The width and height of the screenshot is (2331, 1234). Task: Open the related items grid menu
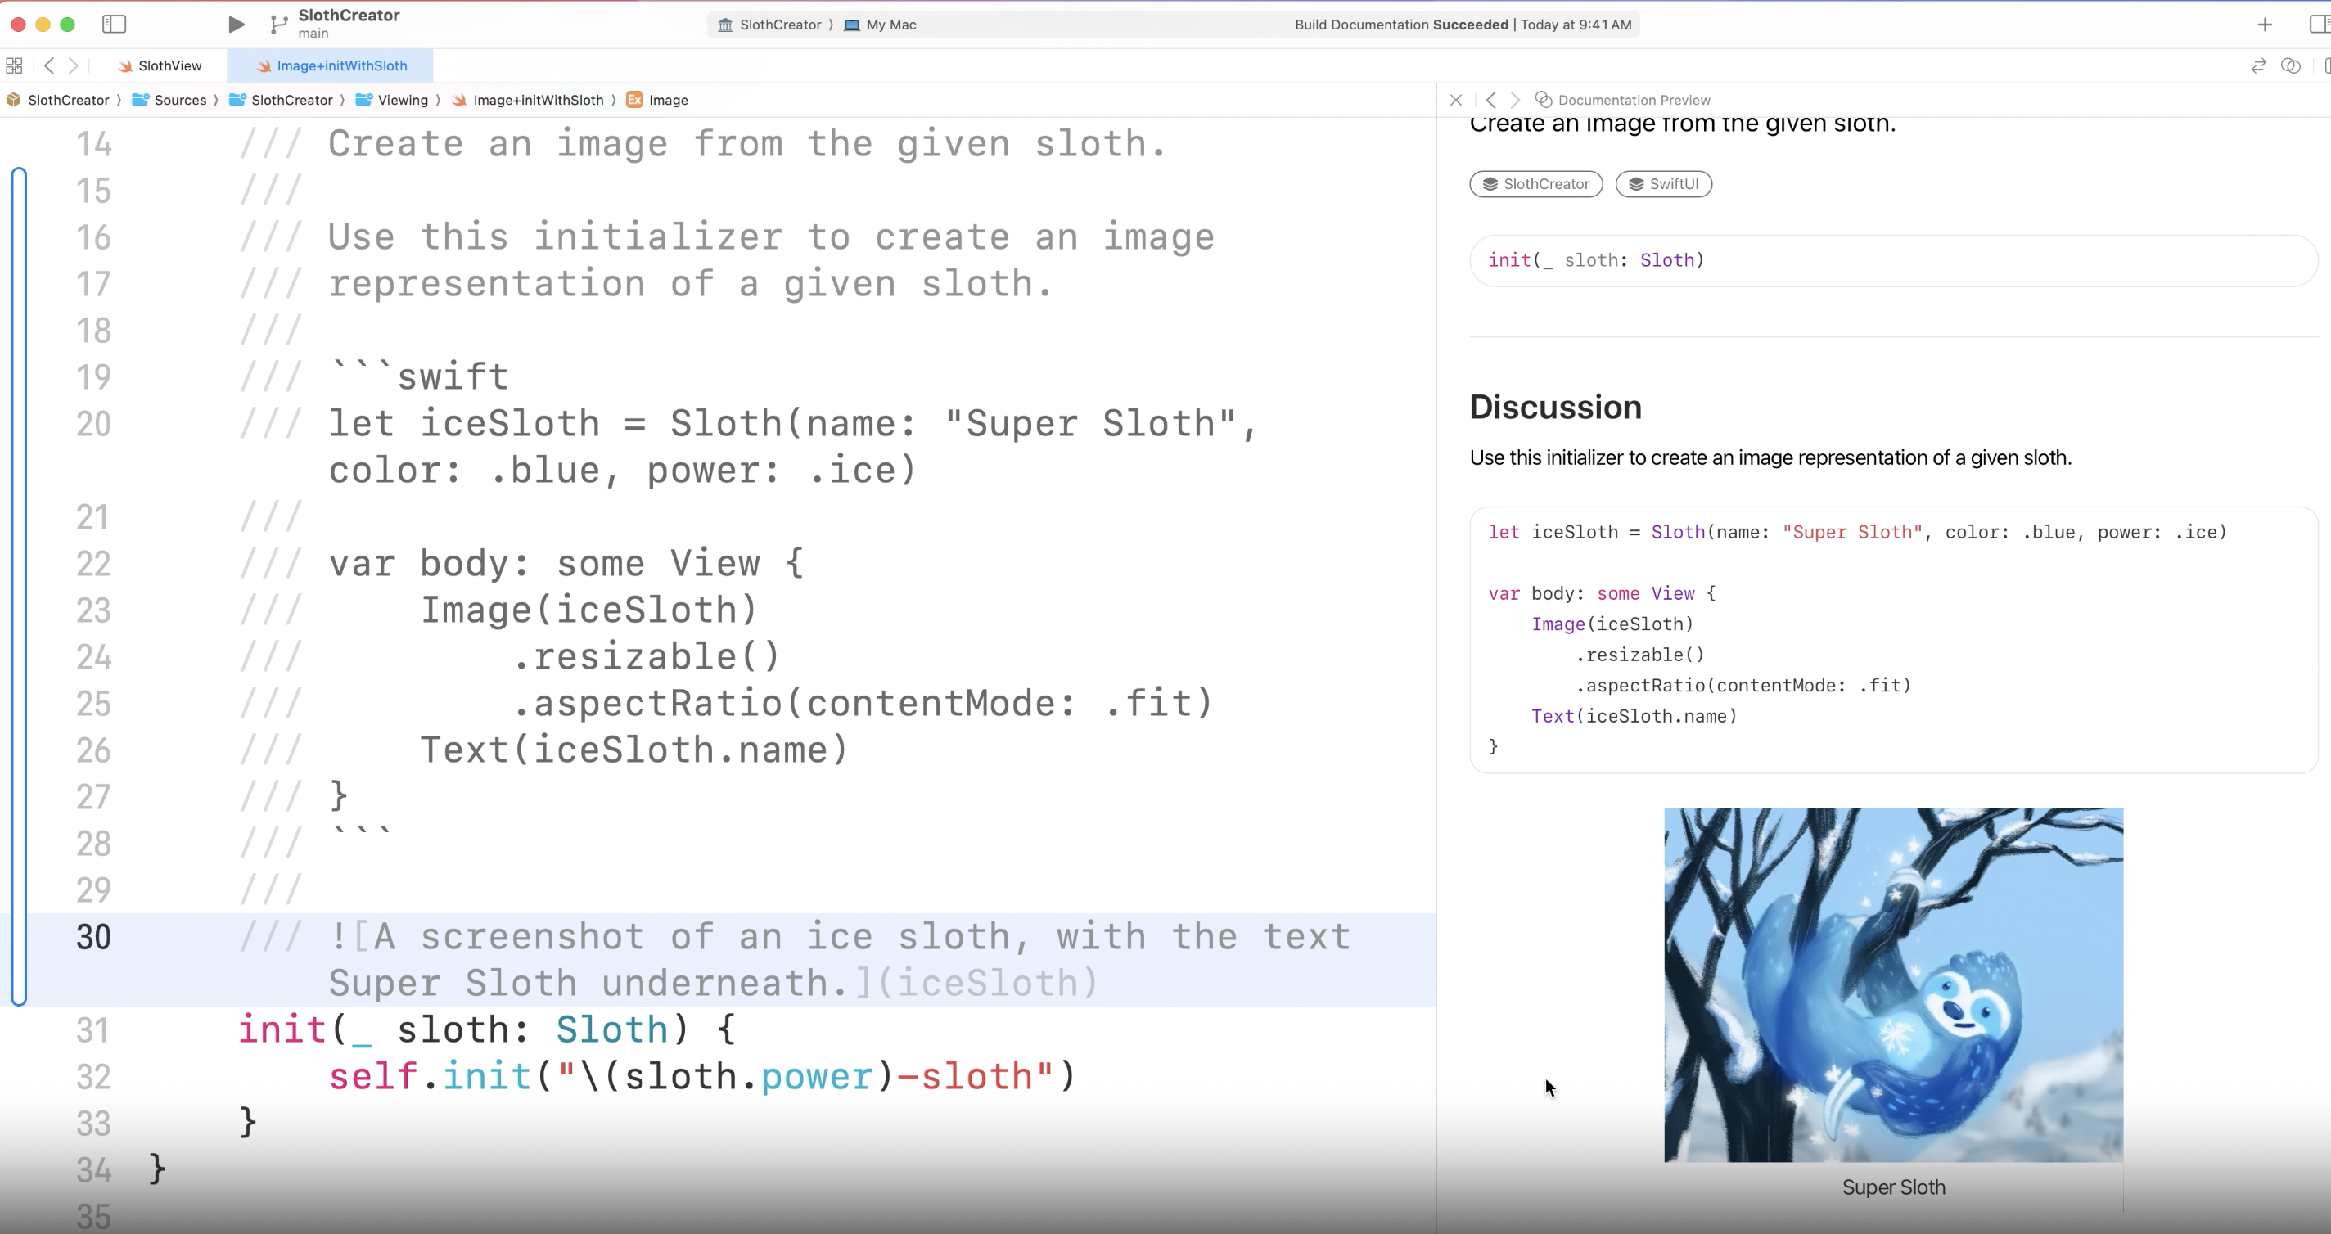(15, 65)
